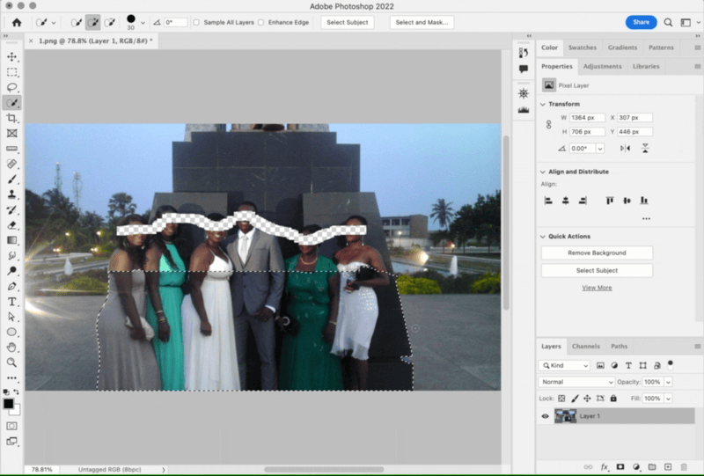Switch to the Patterns tab
Viewport: 704px width, 476px height.
click(x=661, y=48)
